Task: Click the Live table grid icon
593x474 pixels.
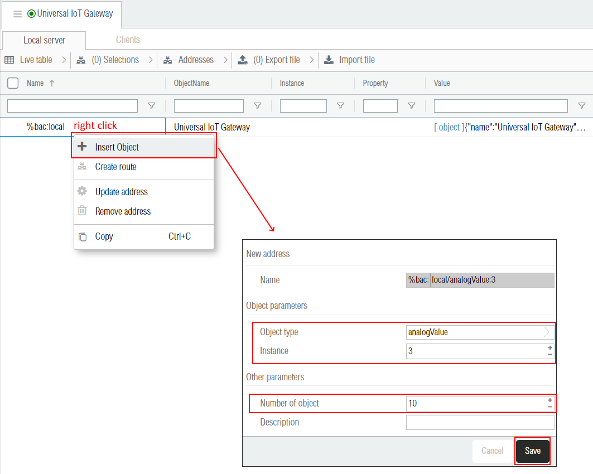Action: click(x=9, y=60)
